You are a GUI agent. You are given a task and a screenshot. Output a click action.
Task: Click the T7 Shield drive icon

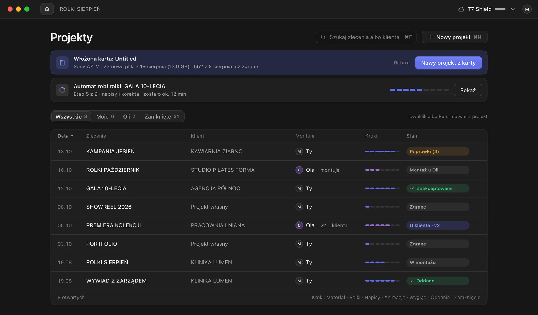461,9
